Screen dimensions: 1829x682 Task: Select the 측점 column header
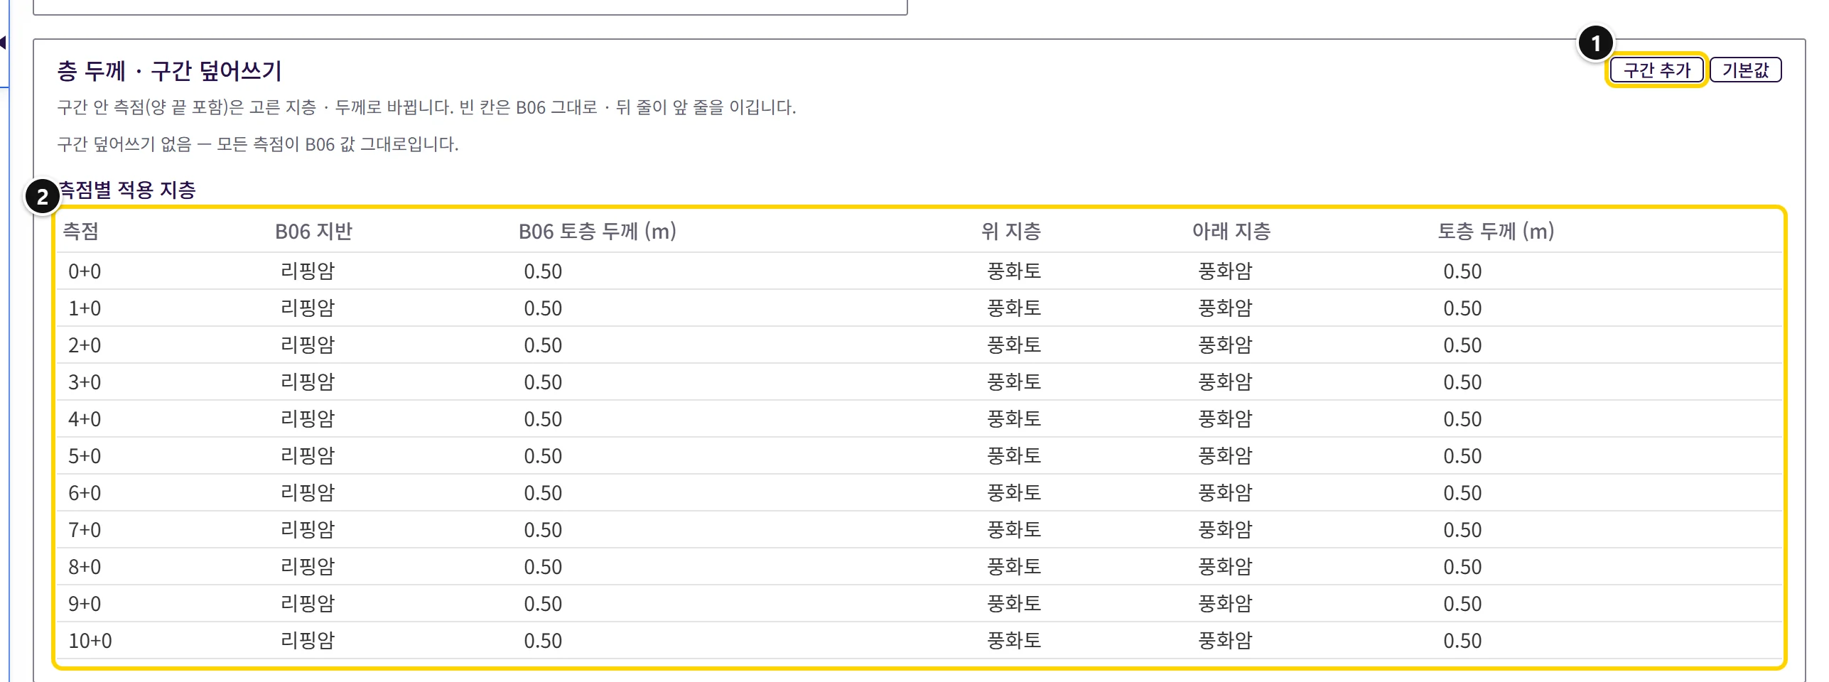[x=80, y=231]
